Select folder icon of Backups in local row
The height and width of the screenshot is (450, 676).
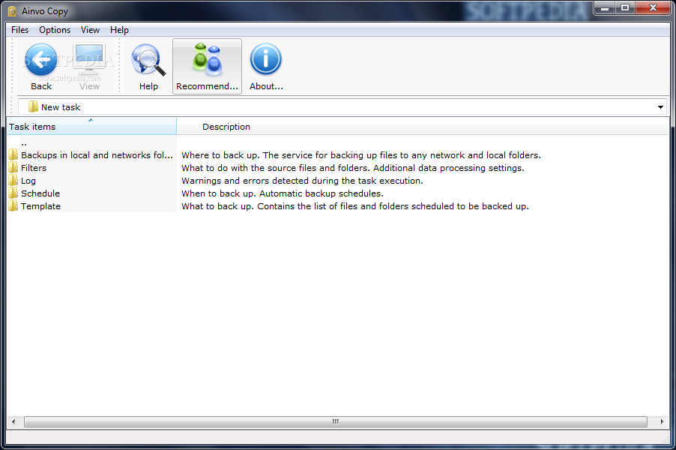coord(13,155)
